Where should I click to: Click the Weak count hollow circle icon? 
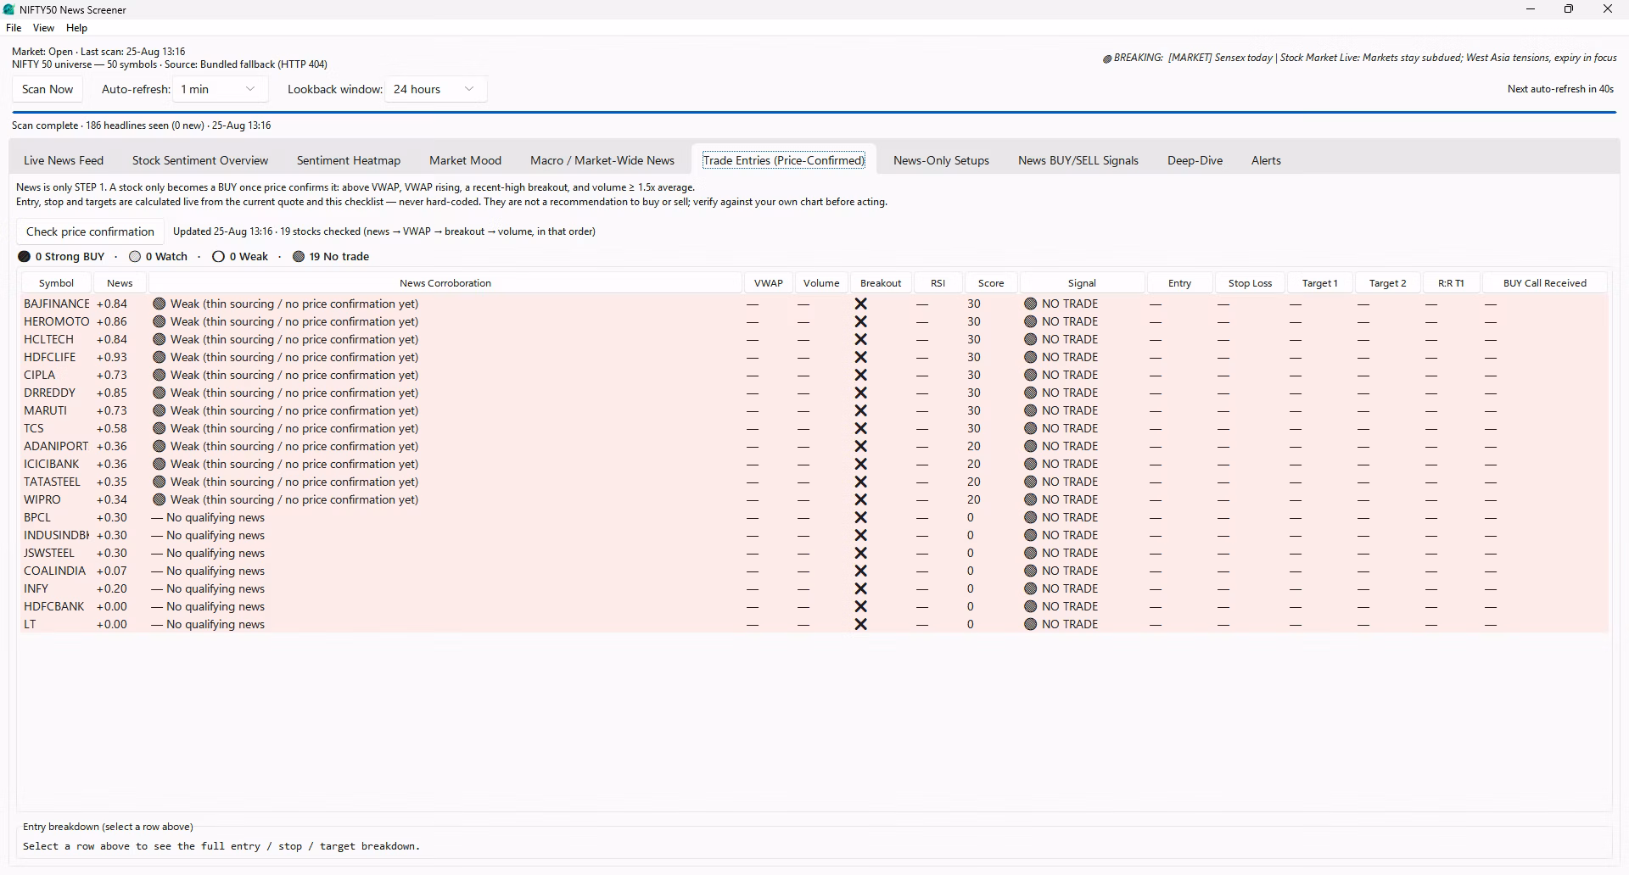(218, 256)
